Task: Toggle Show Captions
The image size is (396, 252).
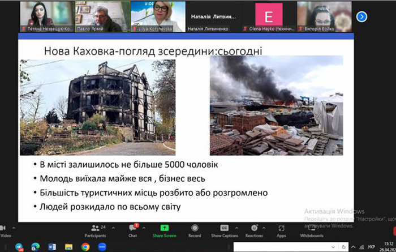Action: pos(225,231)
